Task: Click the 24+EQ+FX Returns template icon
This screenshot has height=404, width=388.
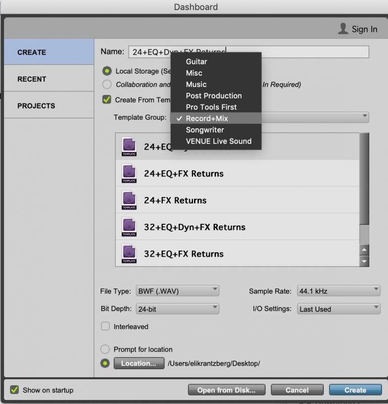Action: [129, 174]
